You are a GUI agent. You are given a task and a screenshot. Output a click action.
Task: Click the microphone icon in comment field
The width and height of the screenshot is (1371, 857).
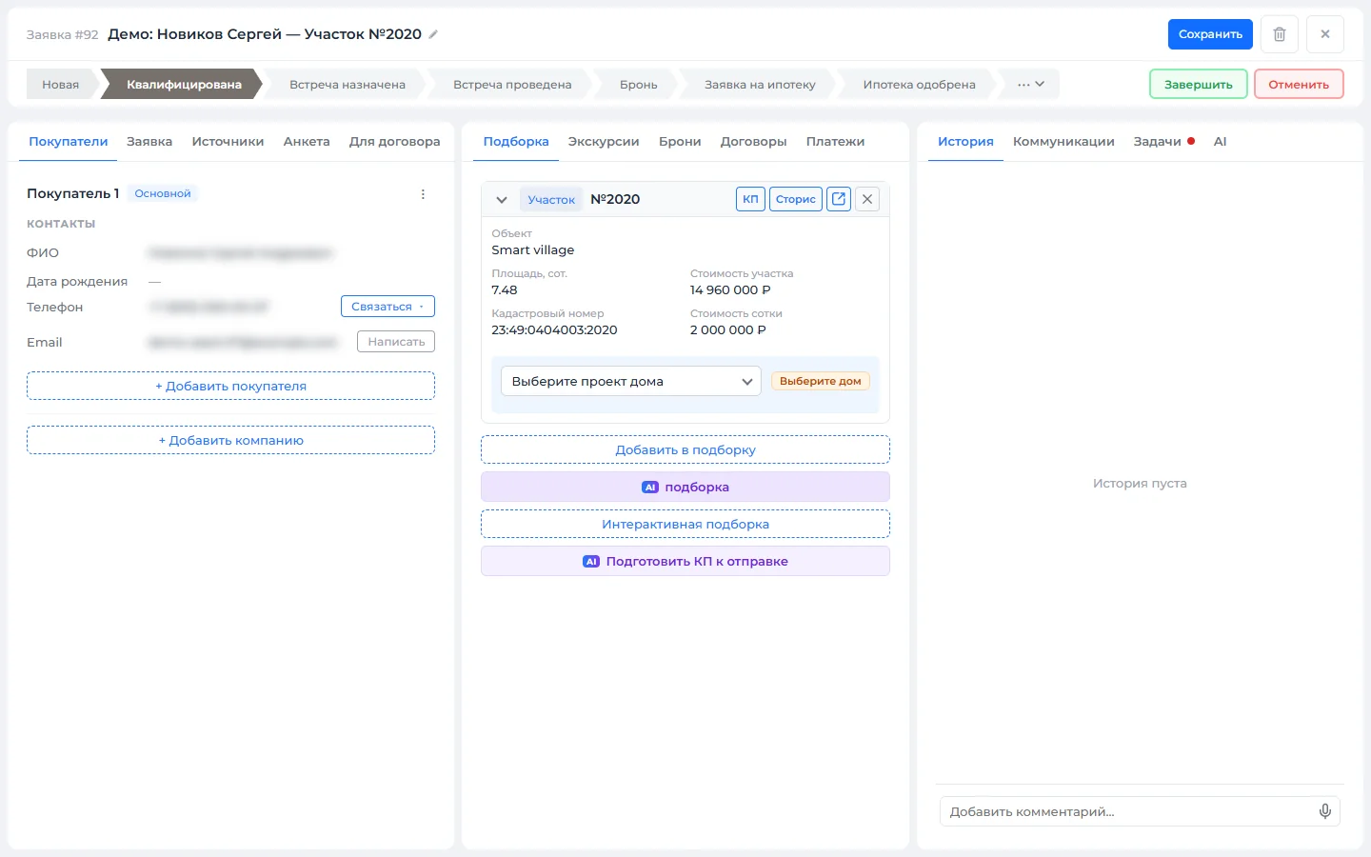[x=1324, y=811]
